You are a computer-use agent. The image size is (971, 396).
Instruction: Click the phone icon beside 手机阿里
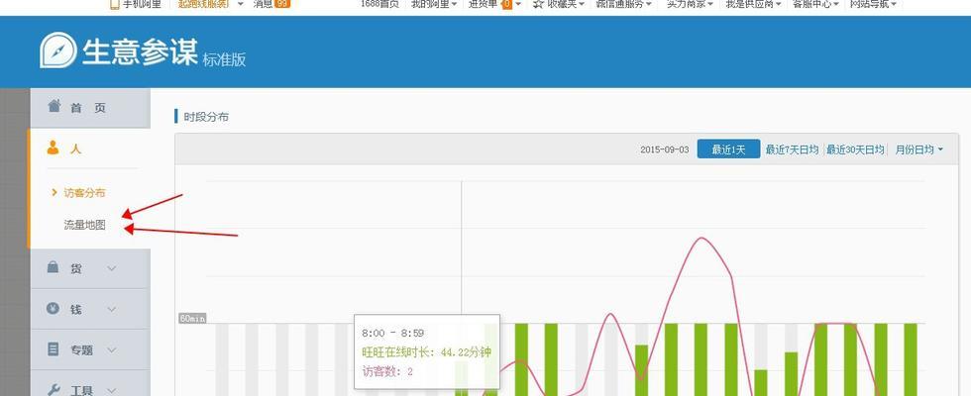(114, 4)
